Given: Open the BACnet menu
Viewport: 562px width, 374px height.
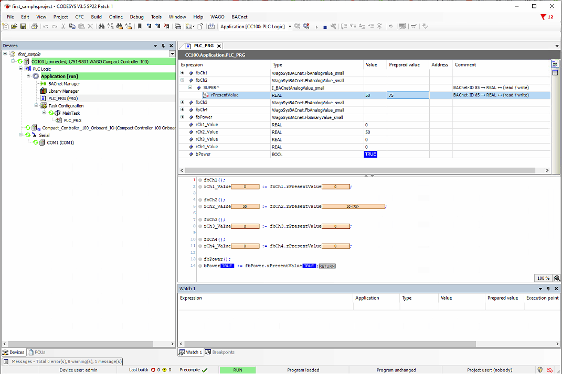Looking at the screenshot, I should point(239,17).
